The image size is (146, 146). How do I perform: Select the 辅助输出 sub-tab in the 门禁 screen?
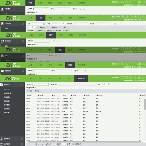click(x=54, y=27)
